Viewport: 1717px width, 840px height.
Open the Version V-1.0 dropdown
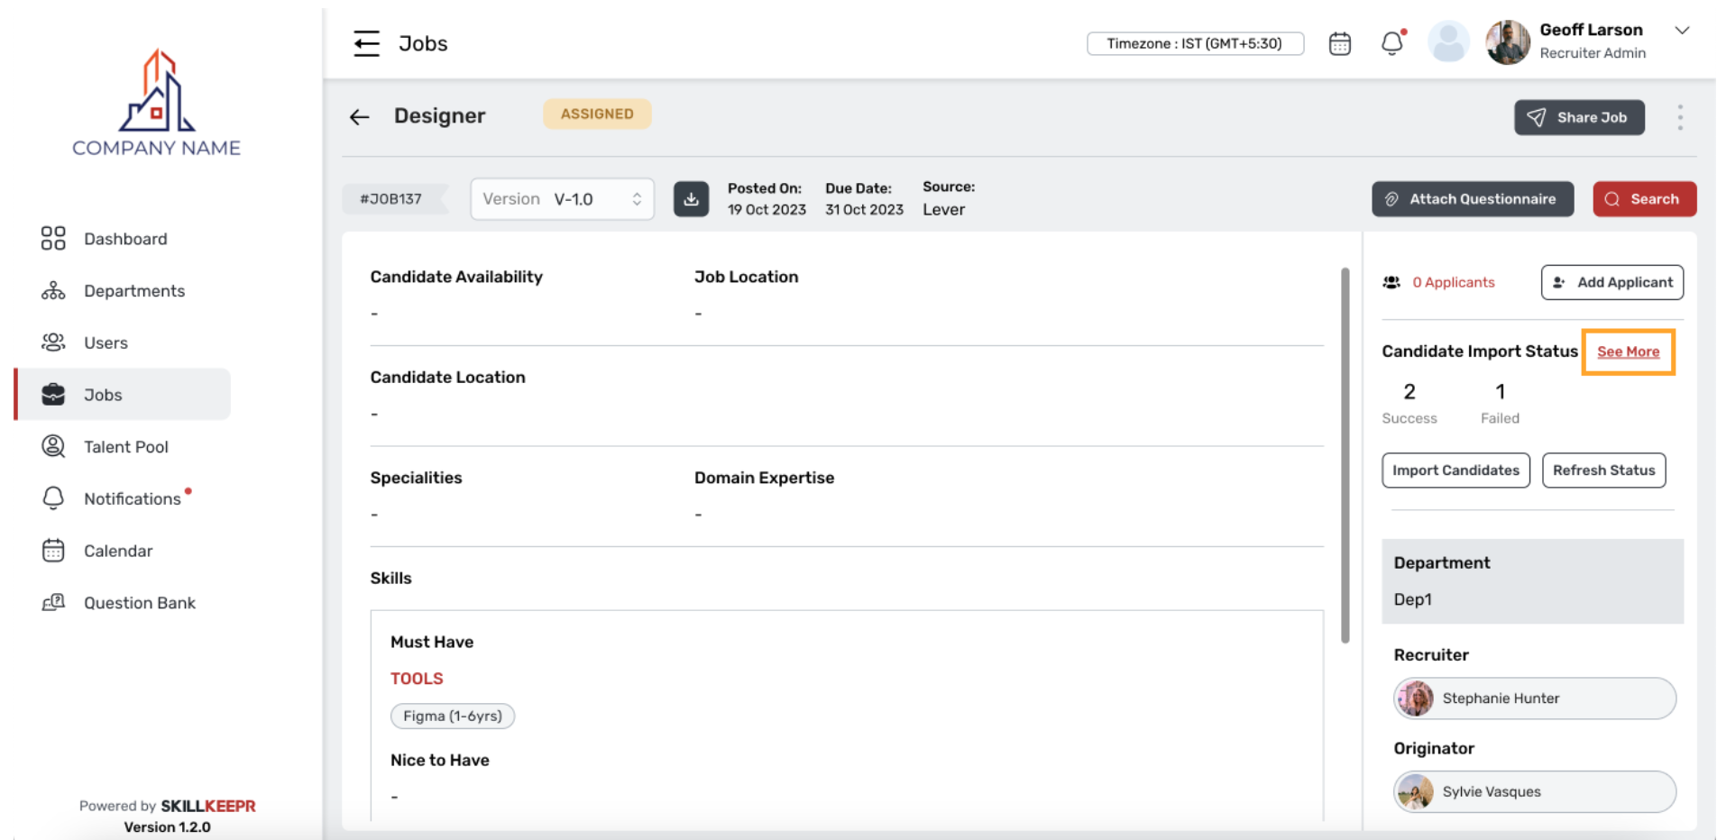tap(562, 199)
